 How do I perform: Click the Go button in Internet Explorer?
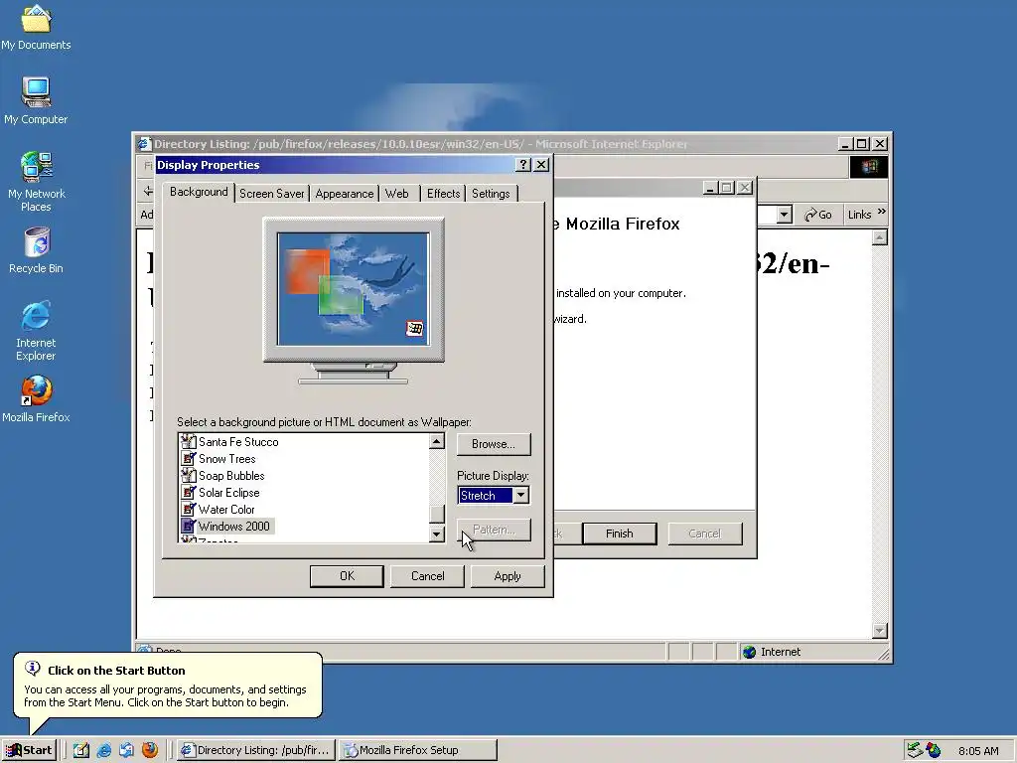coord(818,215)
